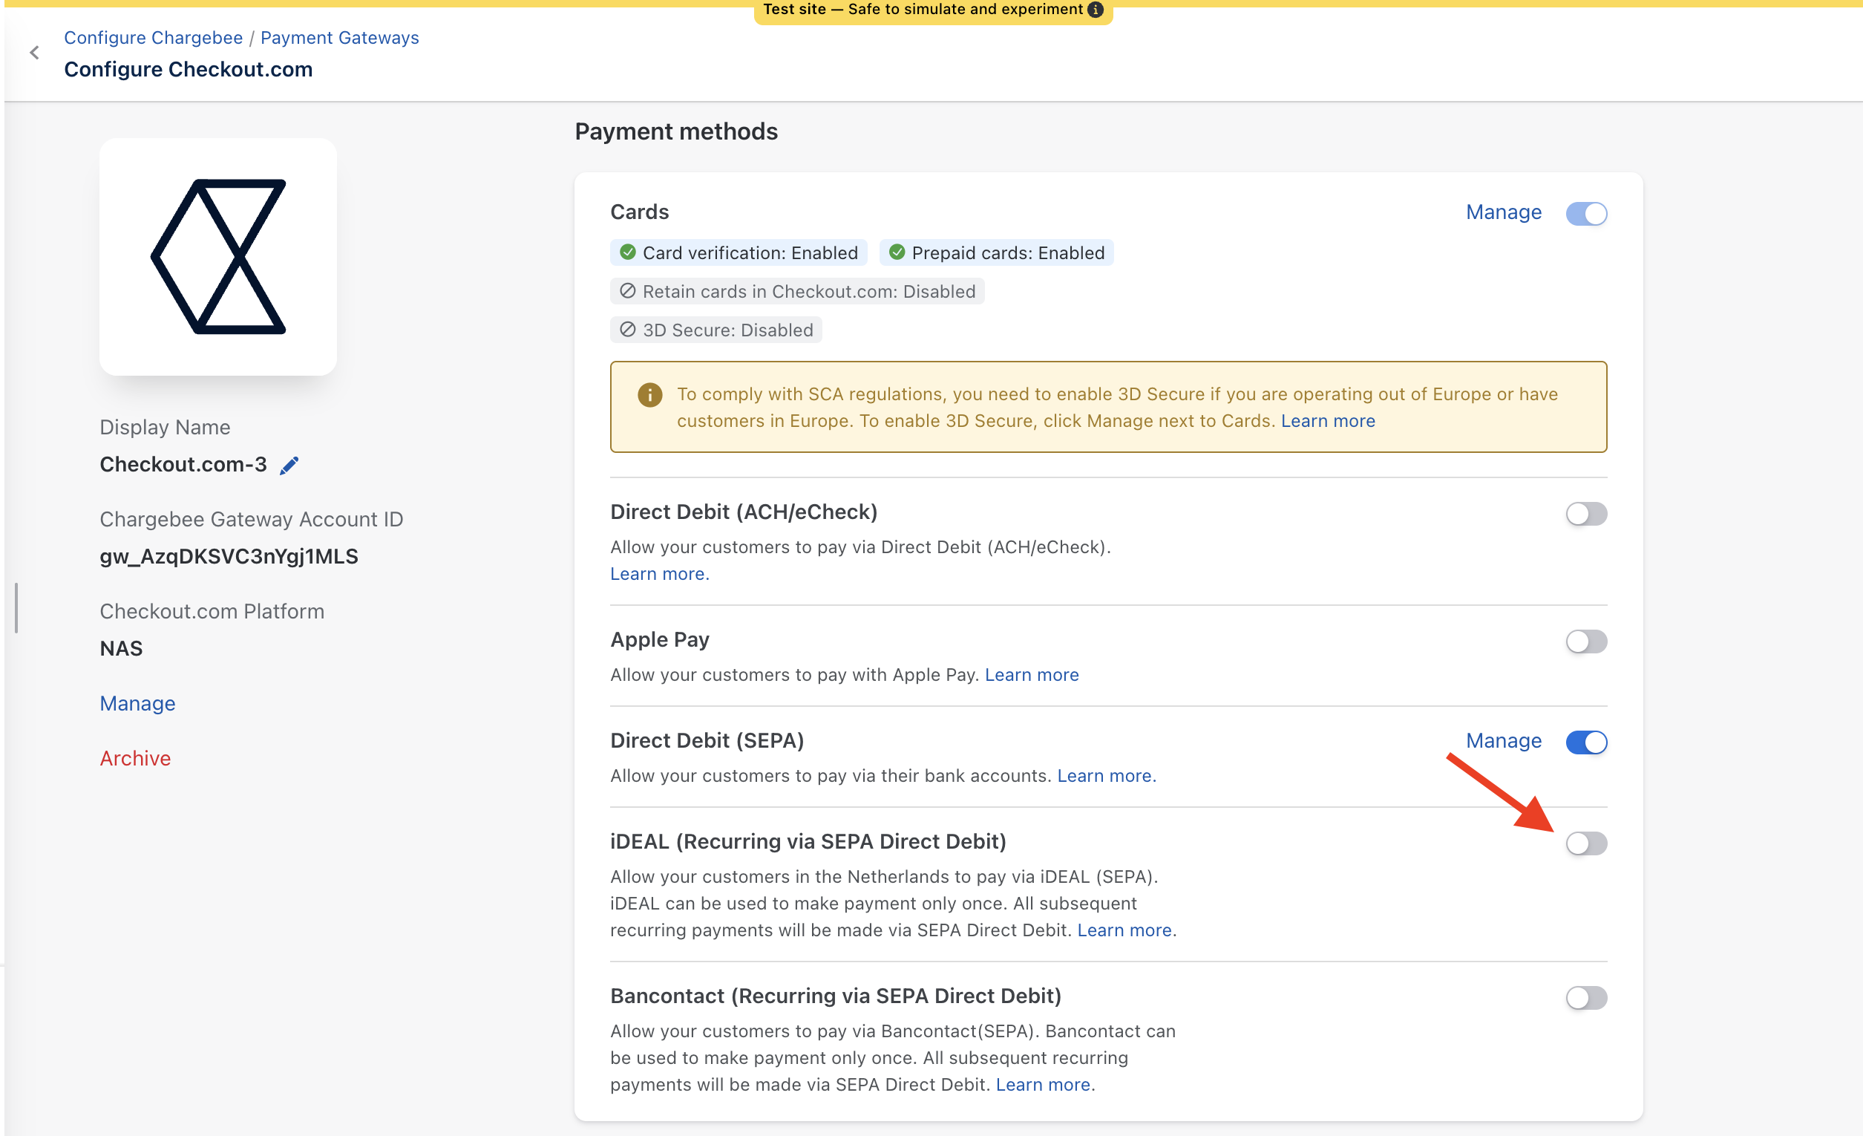This screenshot has width=1863, height=1136.
Task: Click the SCA warning info icon
Action: tap(649, 394)
